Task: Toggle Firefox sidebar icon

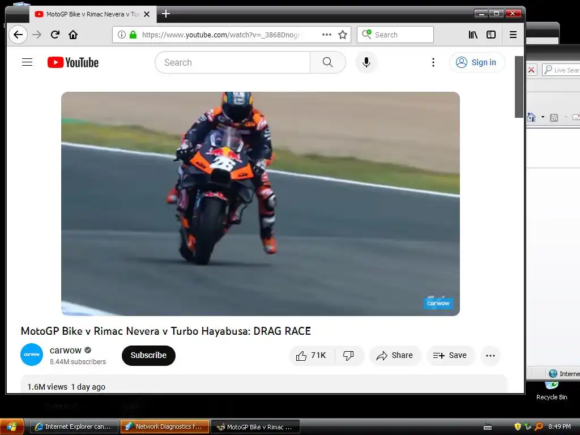Action: [x=491, y=35]
